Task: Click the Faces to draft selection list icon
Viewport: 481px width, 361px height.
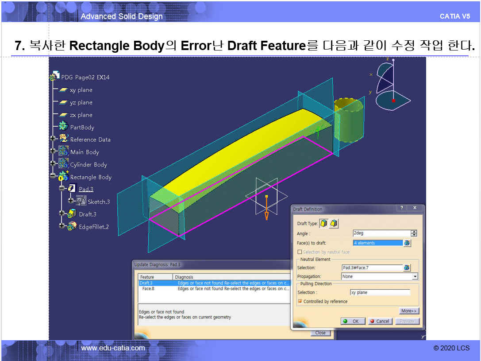Action: (x=407, y=243)
